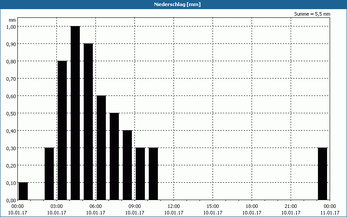Click the 0,80 mm bar after 03:00
The width and height of the screenshot is (347, 217).
click(62, 131)
